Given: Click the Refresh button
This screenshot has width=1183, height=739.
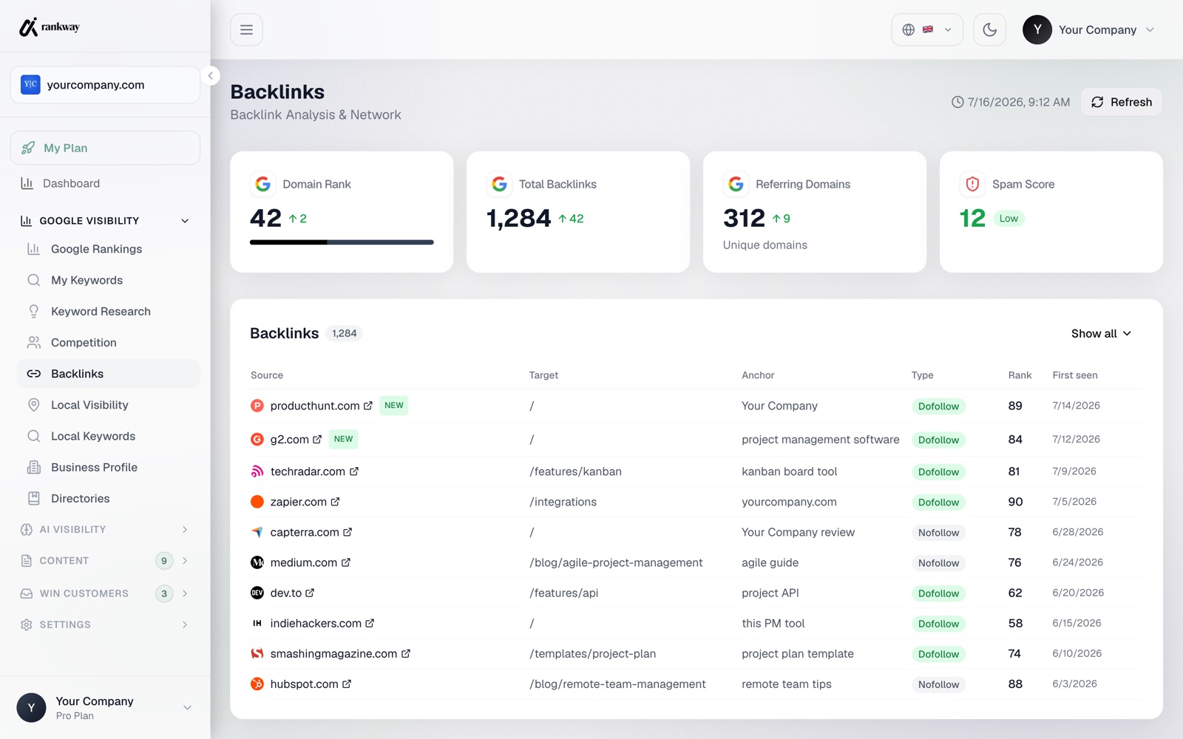Looking at the screenshot, I should click(x=1121, y=102).
